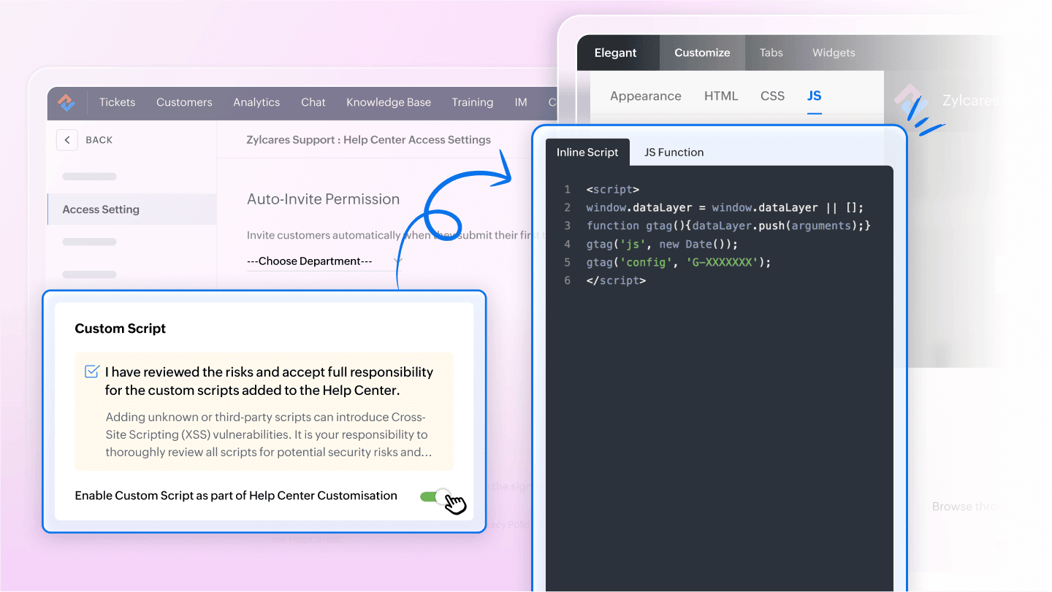Click the back arrow icon

pyautogui.click(x=66, y=140)
